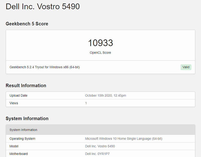The image size is (201, 157).
Task: Click the 'Result Information' heading
Action: [26, 85]
